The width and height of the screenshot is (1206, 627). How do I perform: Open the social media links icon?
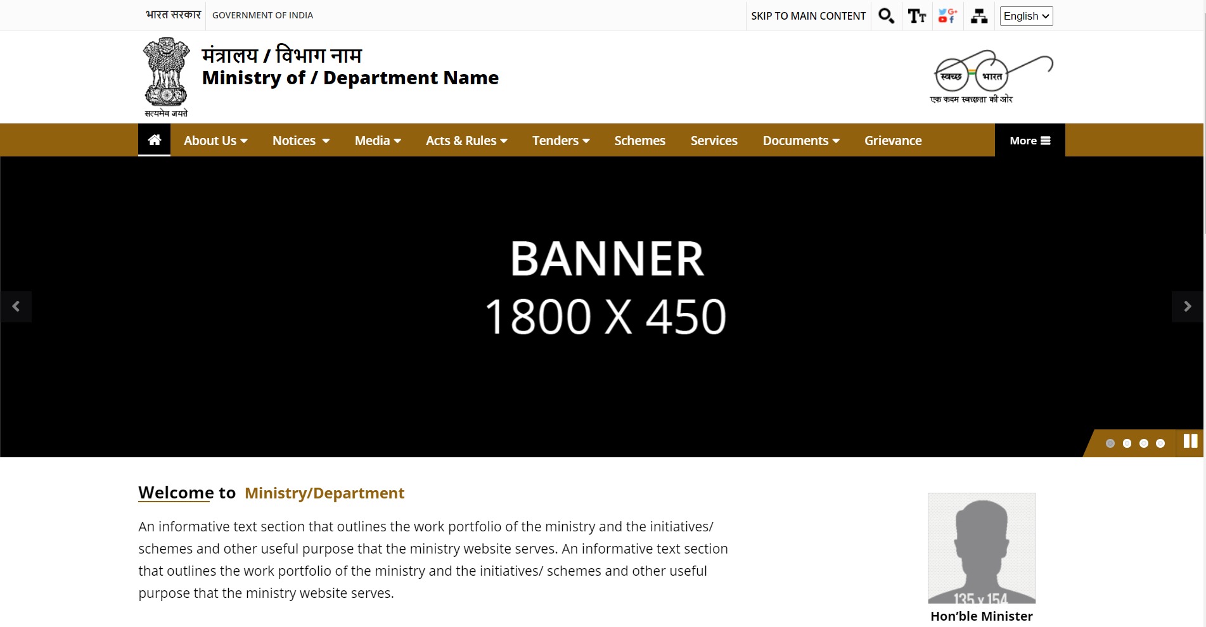947,16
